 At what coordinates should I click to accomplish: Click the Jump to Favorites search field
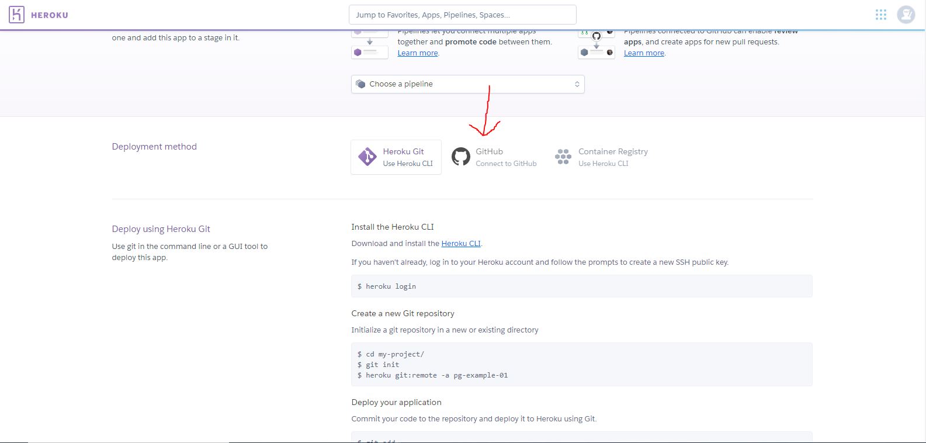click(462, 15)
